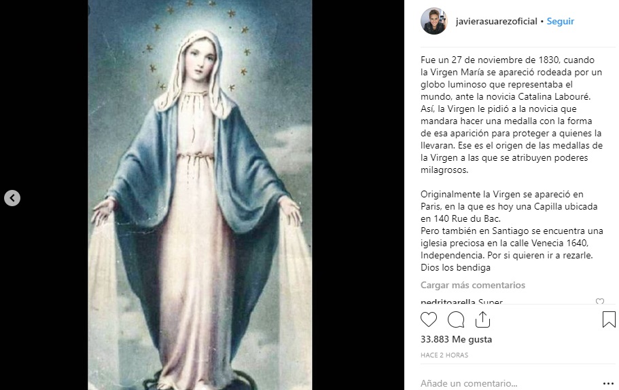Viewport: 619px width, 390px height.
Task: Click the Añade un comentario input field
Action: (x=509, y=383)
